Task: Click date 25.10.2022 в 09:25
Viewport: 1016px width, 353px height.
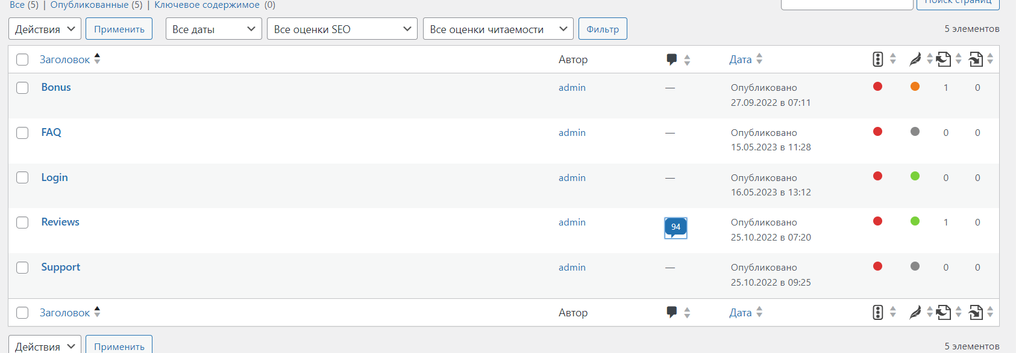Action: (771, 283)
